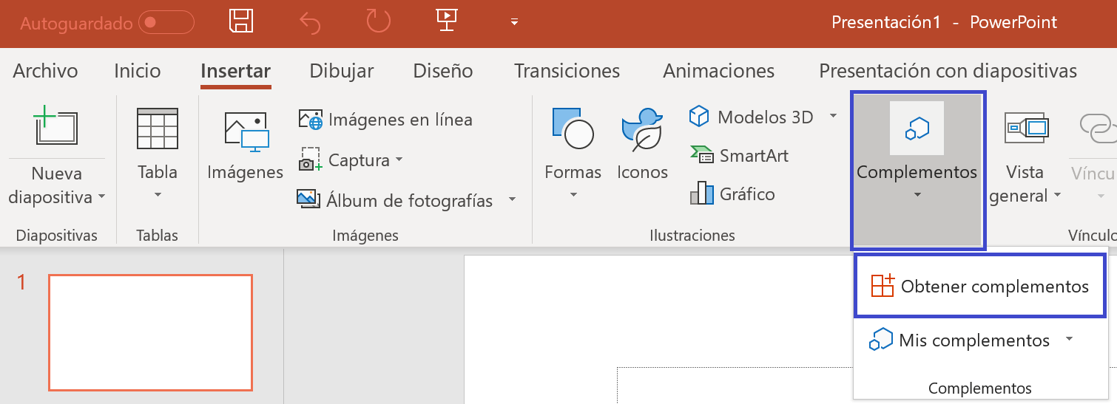
Task: Click the Imágenes en línea icon
Action: [311, 120]
